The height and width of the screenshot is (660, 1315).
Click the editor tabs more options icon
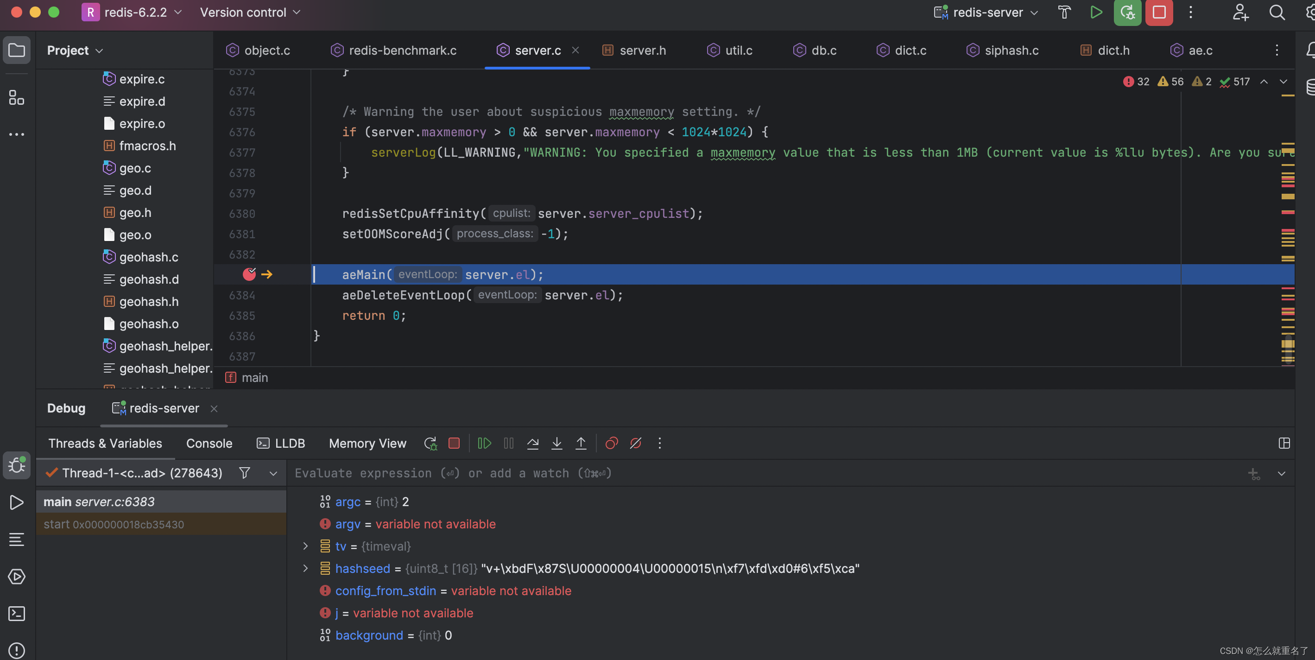pyautogui.click(x=1276, y=50)
